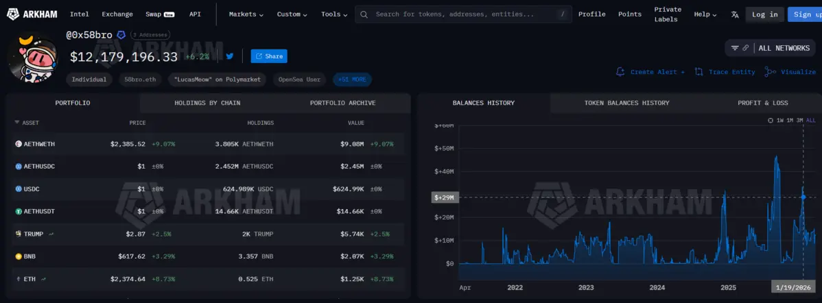Open the Profit & Loss tab
This screenshot has width=822, height=303.
762,103
